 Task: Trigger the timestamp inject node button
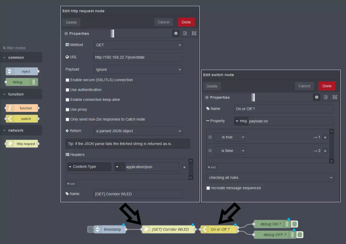point(91,229)
